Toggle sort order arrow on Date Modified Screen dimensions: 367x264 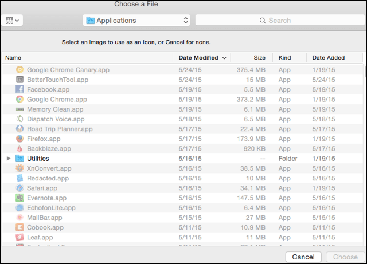pyautogui.click(x=224, y=58)
